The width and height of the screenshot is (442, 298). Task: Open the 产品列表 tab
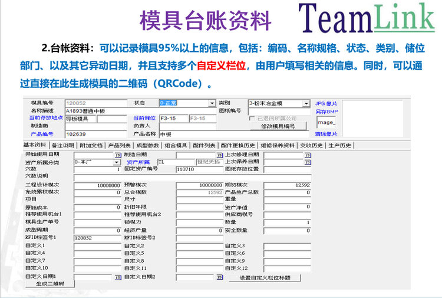[119, 145]
